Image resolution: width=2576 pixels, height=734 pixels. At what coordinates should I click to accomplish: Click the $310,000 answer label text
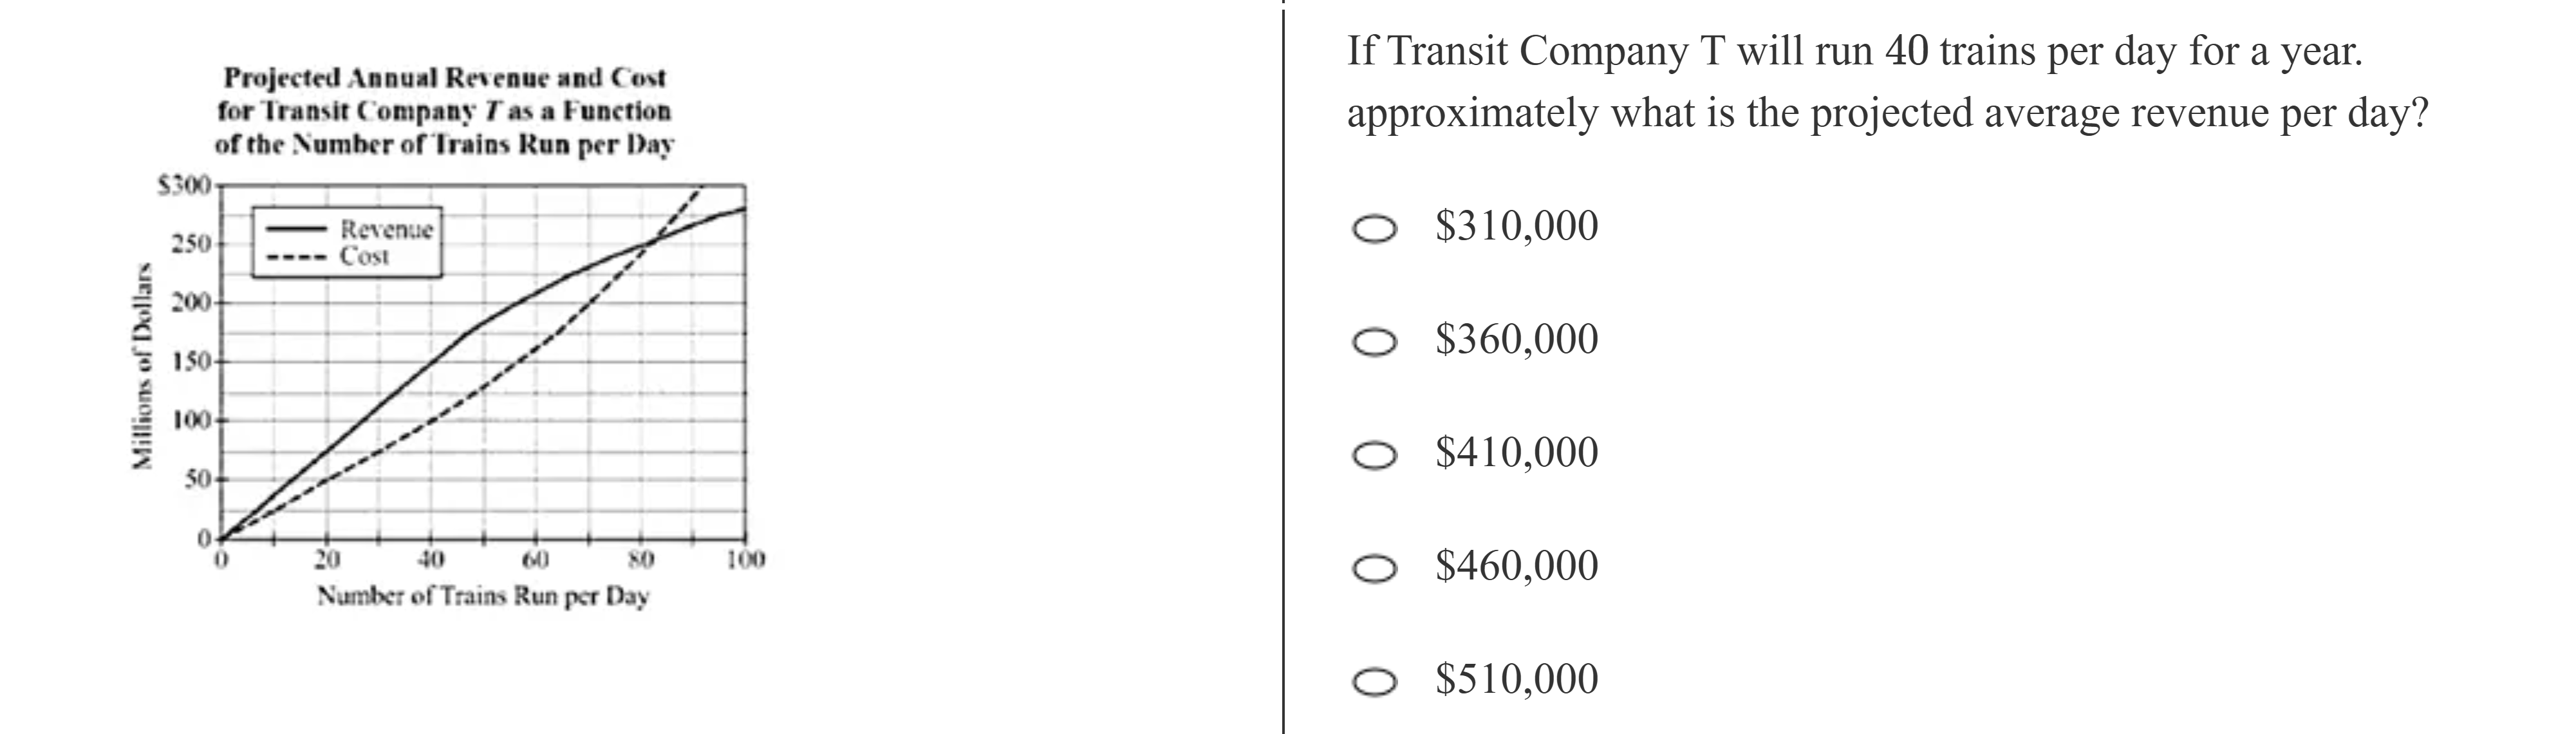(x=1516, y=226)
